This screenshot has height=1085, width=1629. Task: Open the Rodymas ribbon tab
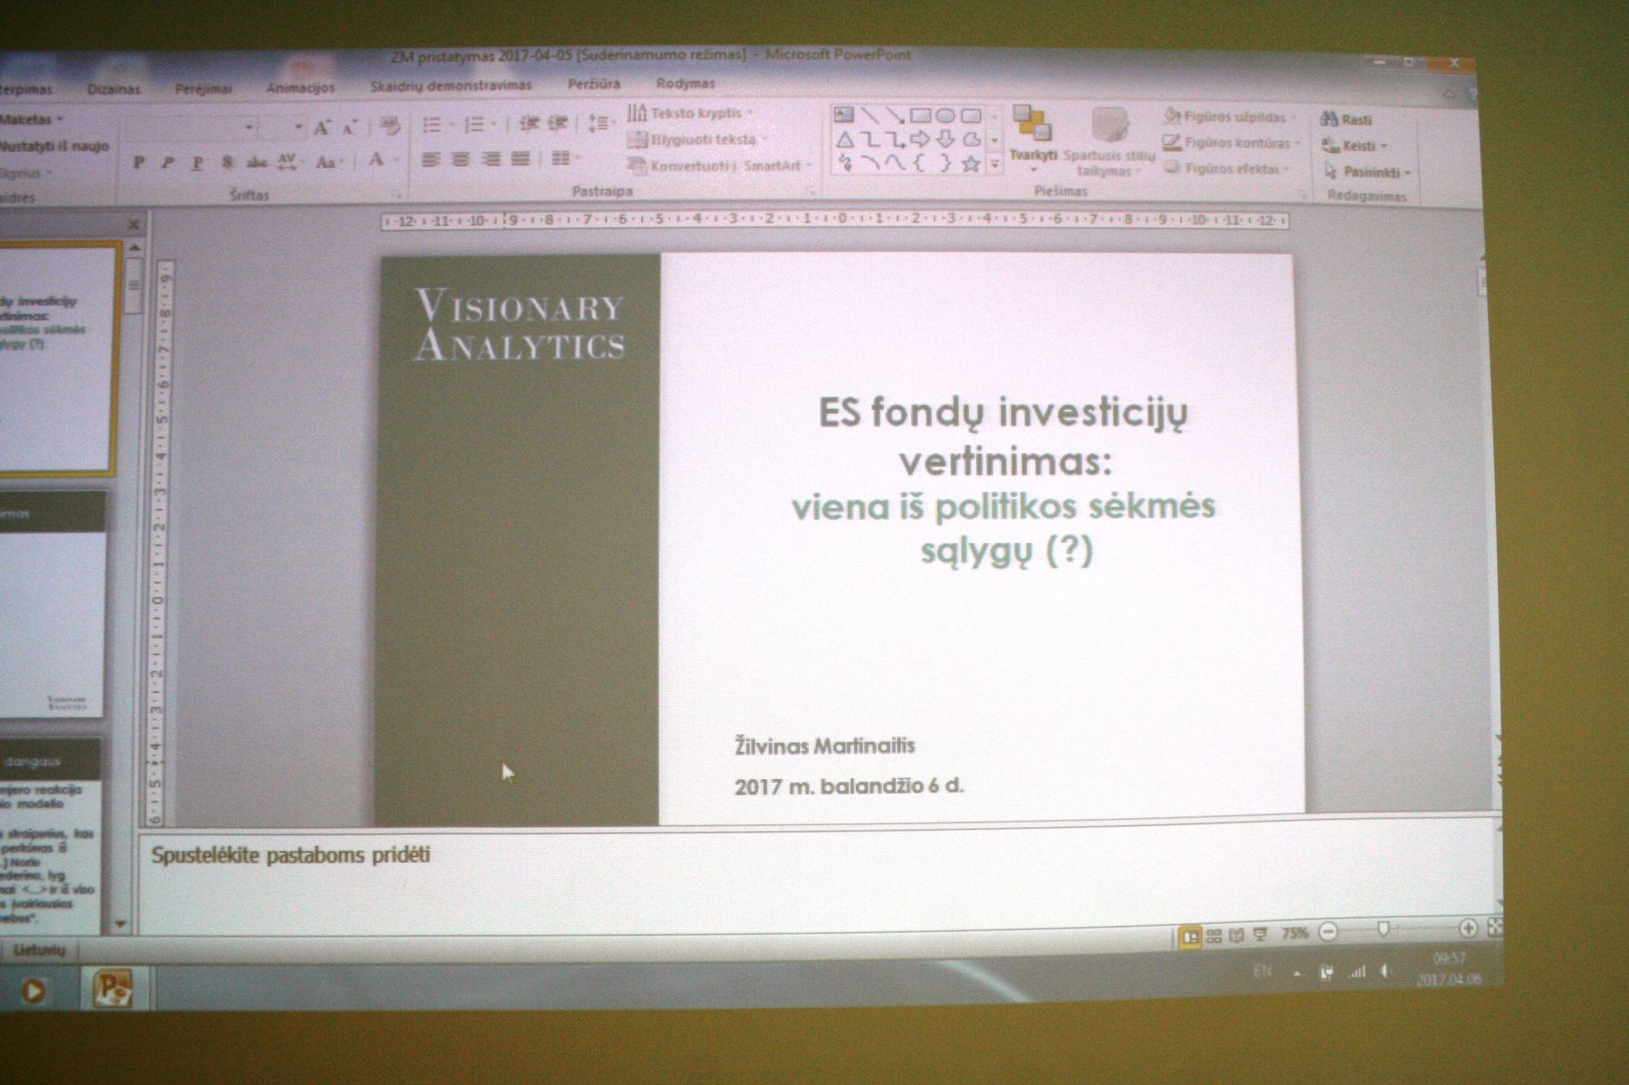coord(686,83)
